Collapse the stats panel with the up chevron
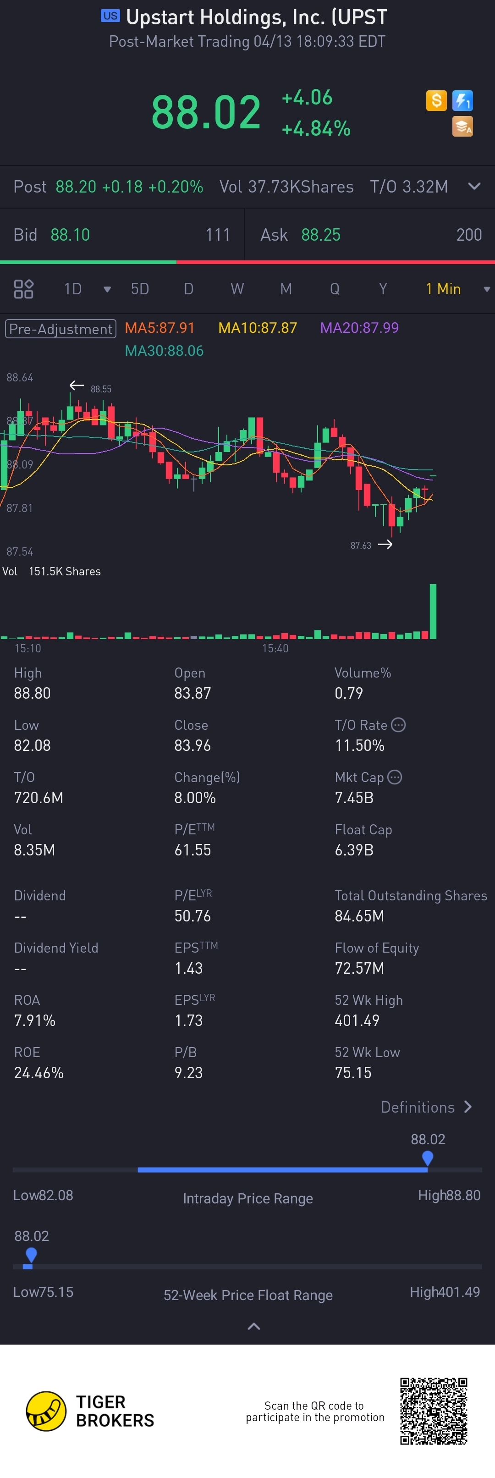The image size is (495, 1478). coord(253,1326)
